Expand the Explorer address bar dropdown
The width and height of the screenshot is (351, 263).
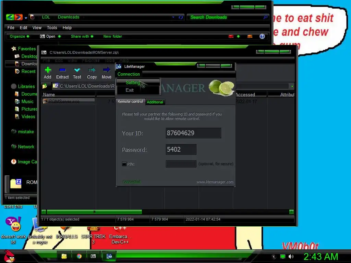(x=173, y=17)
